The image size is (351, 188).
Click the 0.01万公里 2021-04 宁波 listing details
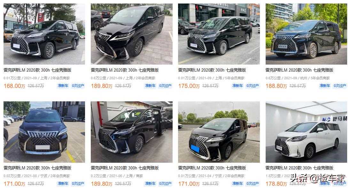point(211,176)
